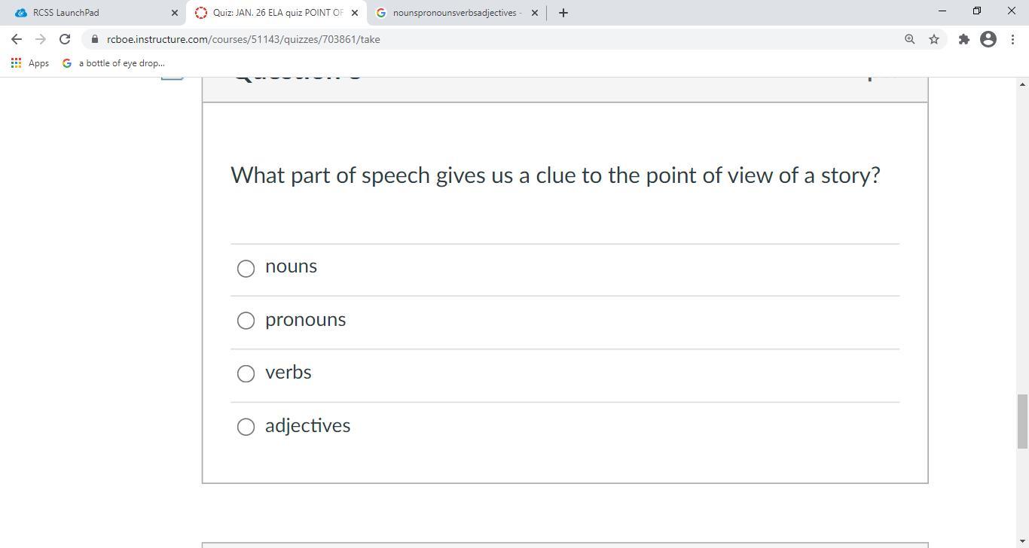Reload the quiz page
This screenshot has width=1029, height=548.
click(x=65, y=39)
